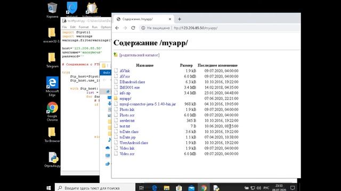Open the Google Chrome desktop shortcut
The image size is (341, 191).
click(52, 111)
